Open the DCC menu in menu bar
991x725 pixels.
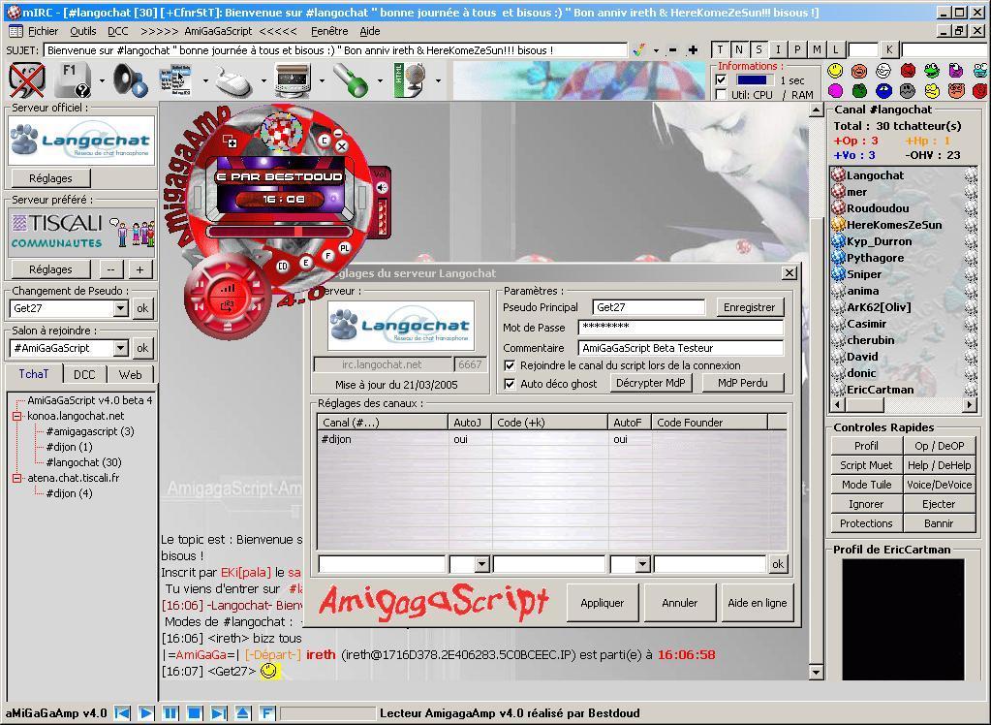(117, 31)
